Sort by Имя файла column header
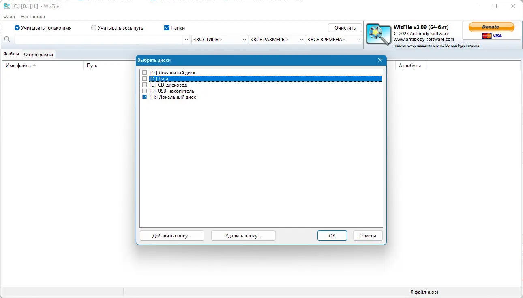Screen dimensions: 523x298 pyautogui.click(x=43, y=66)
